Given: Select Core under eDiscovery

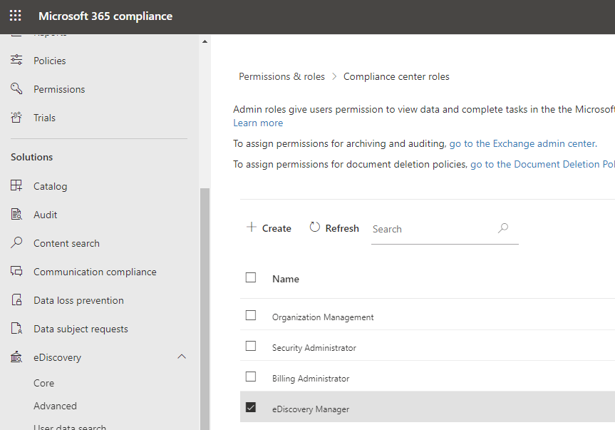Looking at the screenshot, I should [44, 383].
